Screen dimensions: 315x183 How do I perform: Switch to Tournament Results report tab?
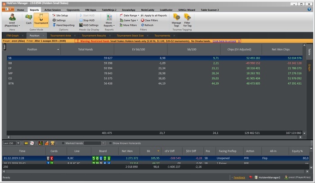pyautogui.click(x=94, y=36)
